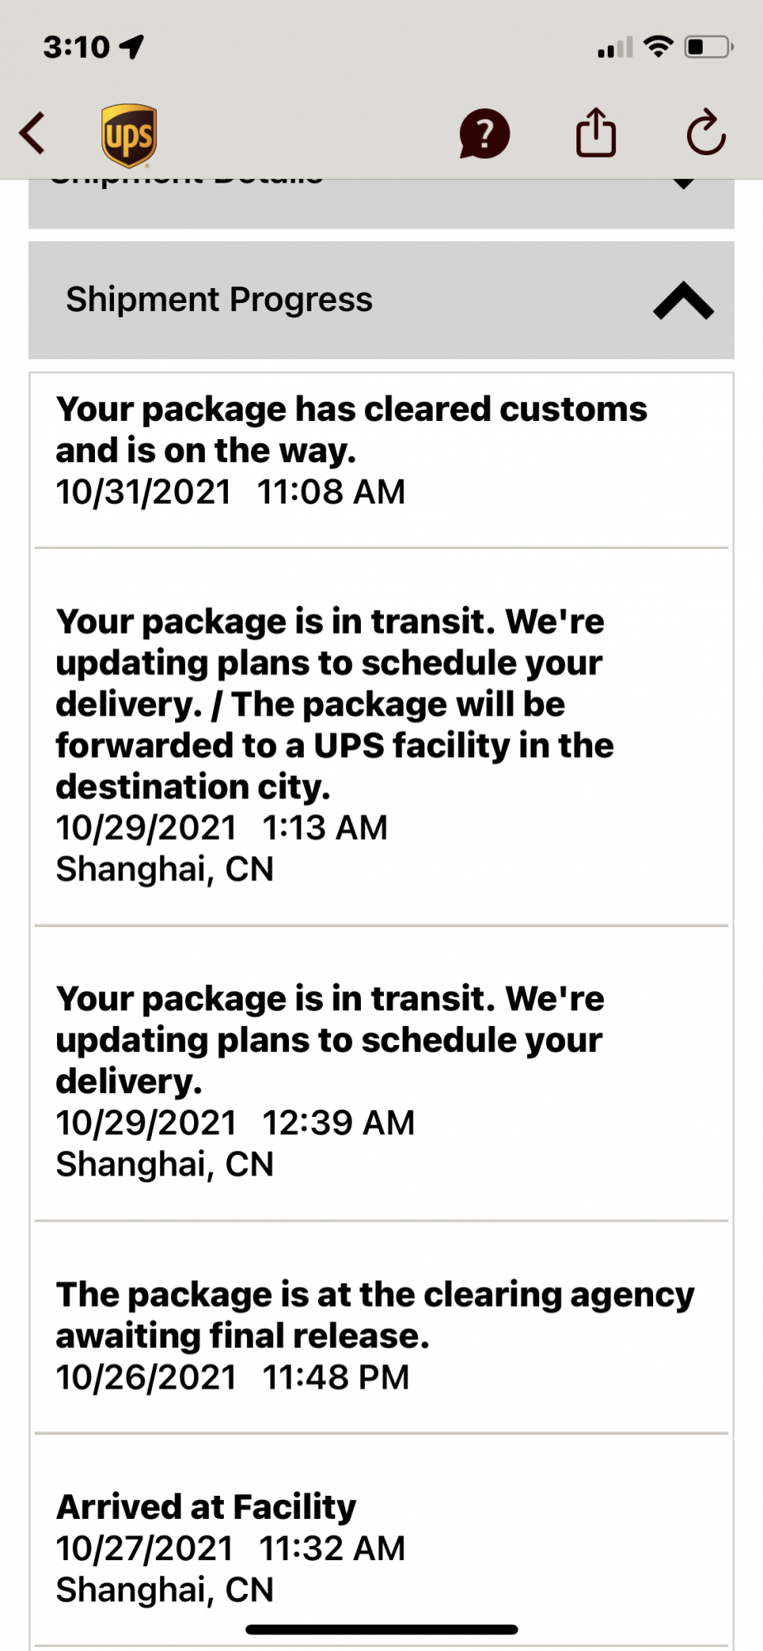Select the 'clearing agency awaiting final release' update
Viewport: 763px width, 1651px height.
pyautogui.click(x=375, y=1314)
